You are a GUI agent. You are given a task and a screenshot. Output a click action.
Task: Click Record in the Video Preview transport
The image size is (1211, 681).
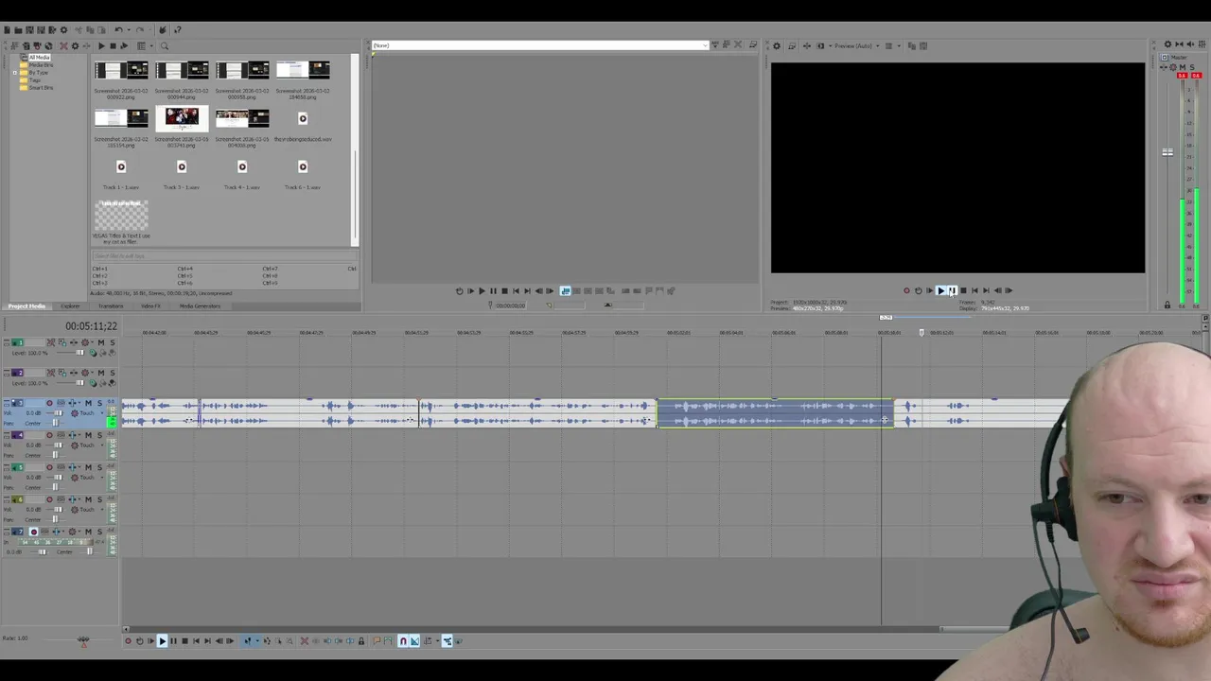tap(906, 290)
